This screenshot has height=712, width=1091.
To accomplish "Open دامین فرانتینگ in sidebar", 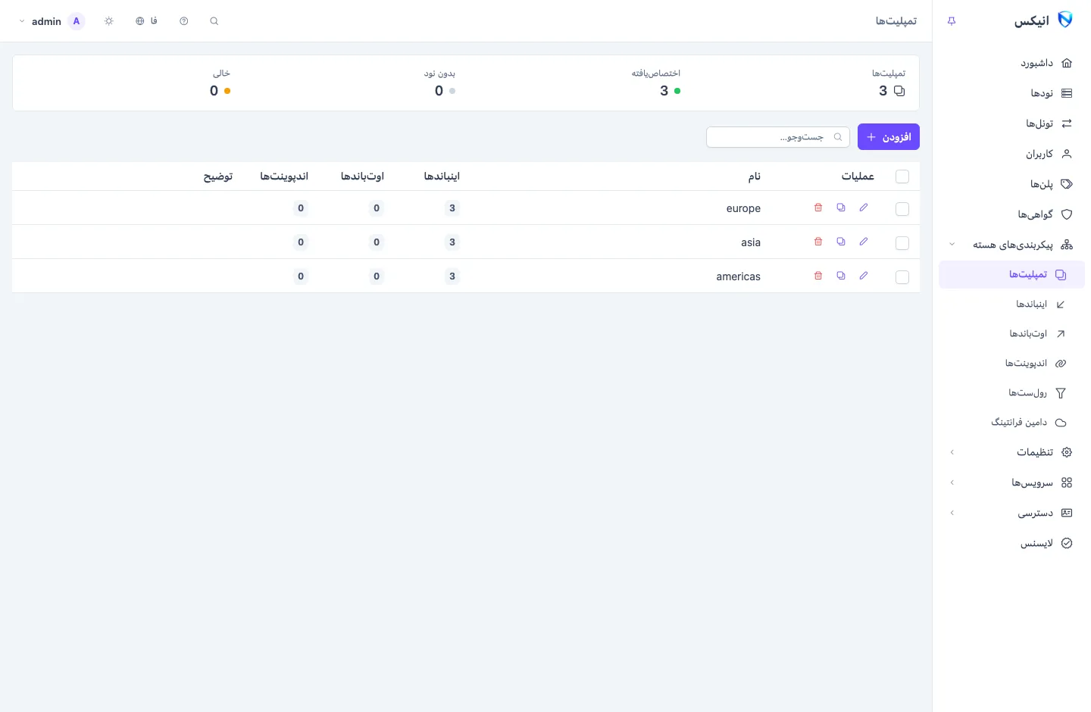I will point(1011,423).
